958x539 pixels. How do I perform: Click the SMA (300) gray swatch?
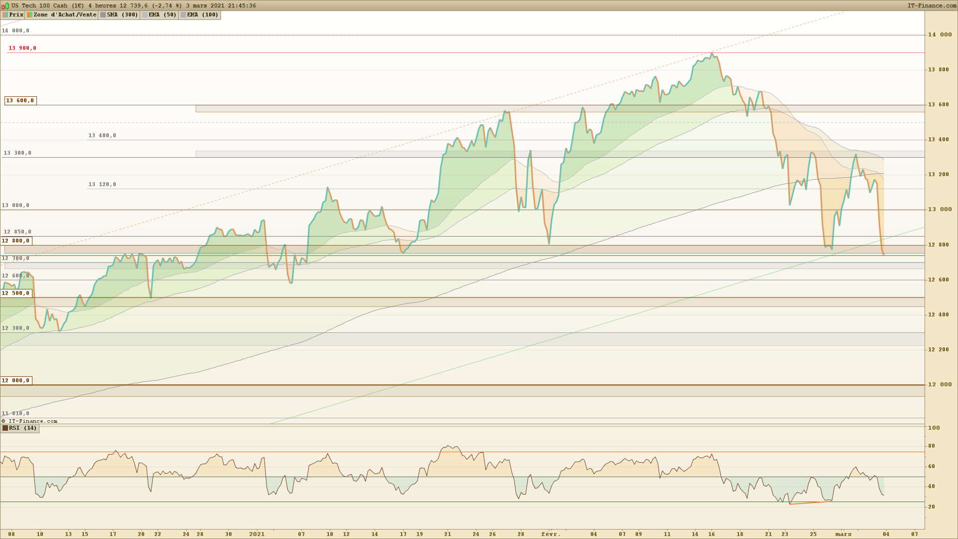[x=103, y=15]
